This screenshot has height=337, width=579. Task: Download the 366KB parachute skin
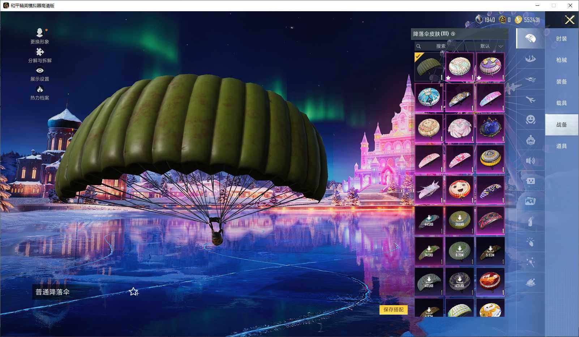[459, 221]
